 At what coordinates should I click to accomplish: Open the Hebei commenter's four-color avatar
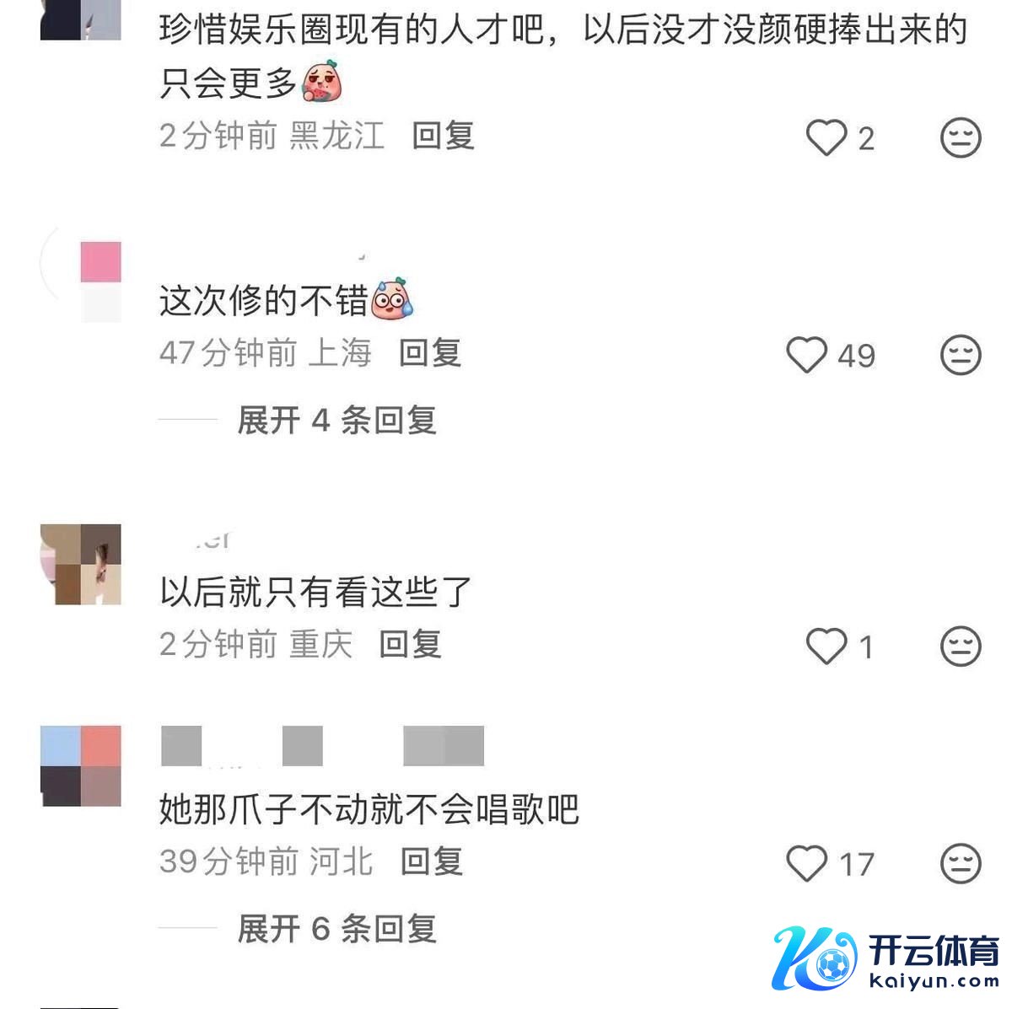[81, 766]
